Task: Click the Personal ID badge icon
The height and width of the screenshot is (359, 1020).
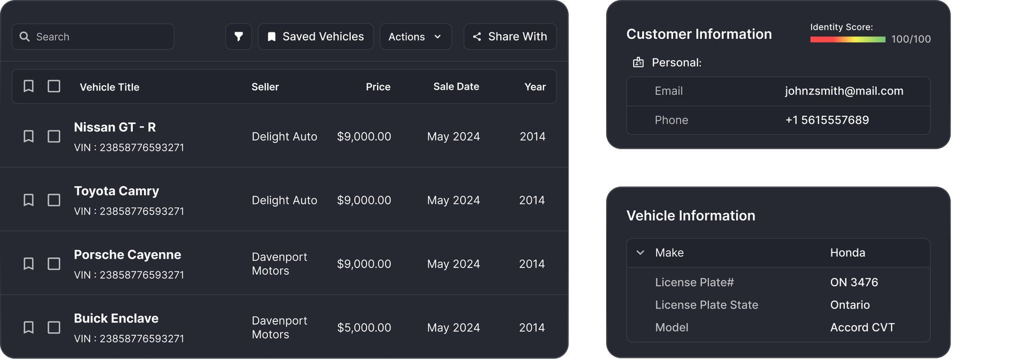Action: coord(638,63)
